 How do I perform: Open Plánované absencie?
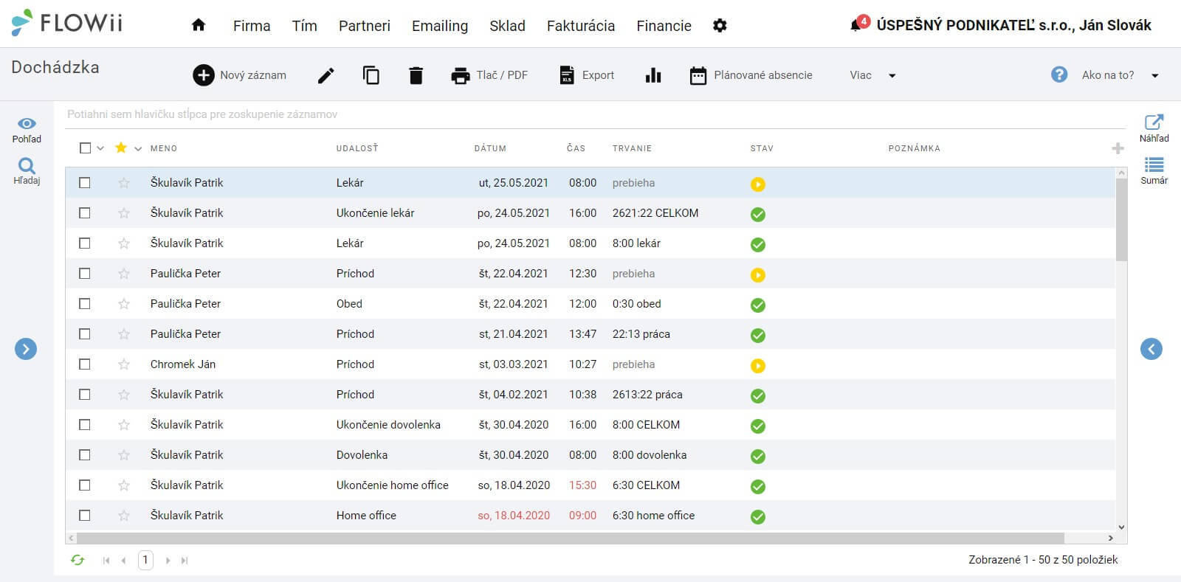[x=751, y=75]
